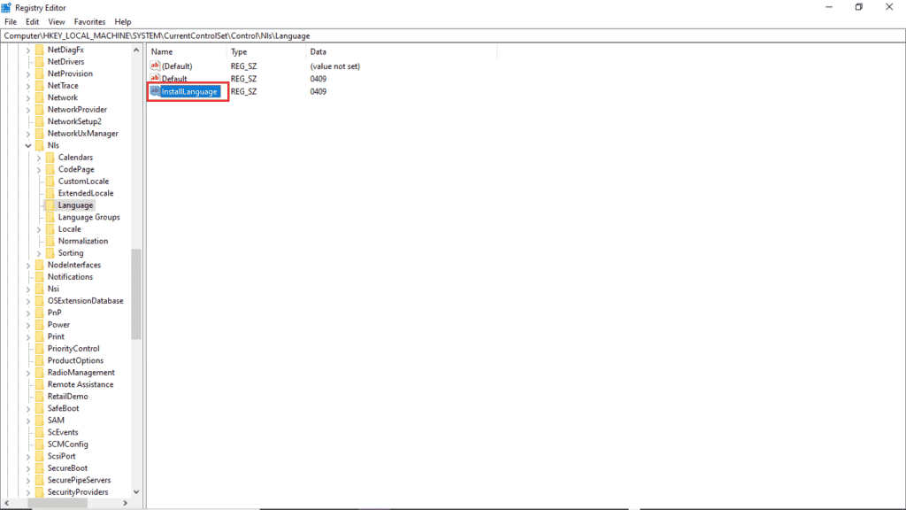The image size is (906, 510).
Task: Click horizontal scrollbar right arrow in tree
Action: (126, 503)
